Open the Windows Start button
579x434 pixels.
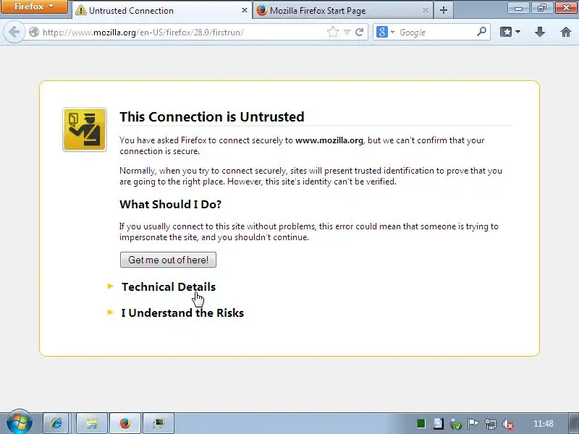(x=20, y=422)
